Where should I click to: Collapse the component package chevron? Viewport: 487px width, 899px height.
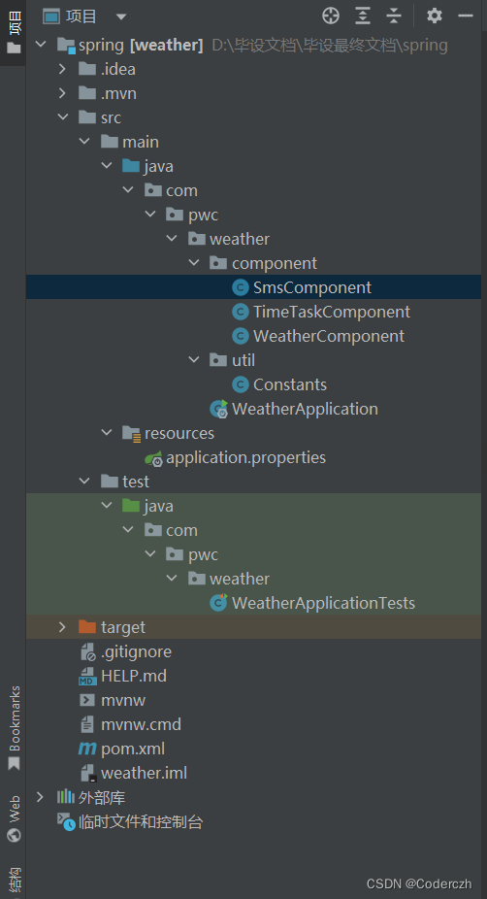[194, 263]
